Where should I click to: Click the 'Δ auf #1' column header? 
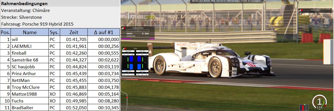click(x=104, y=32)
